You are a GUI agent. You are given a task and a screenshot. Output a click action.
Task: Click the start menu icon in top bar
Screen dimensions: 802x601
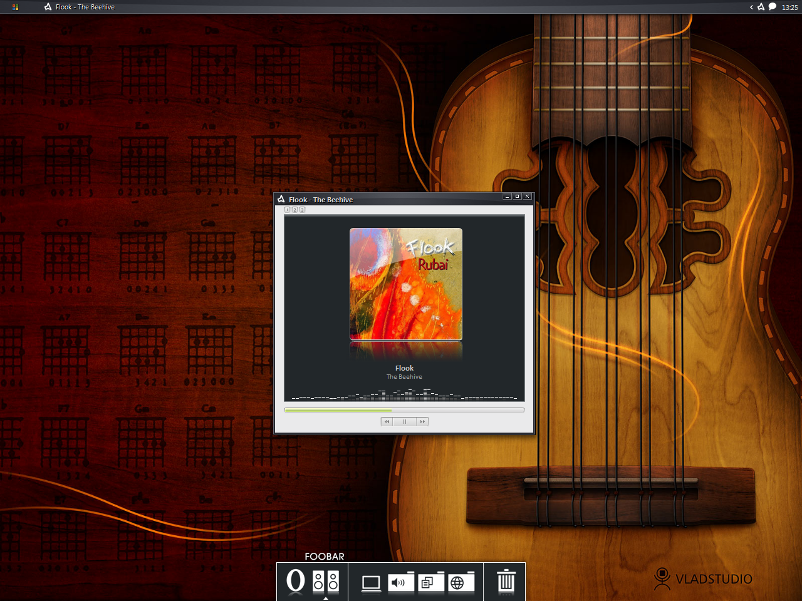(16, 7)
